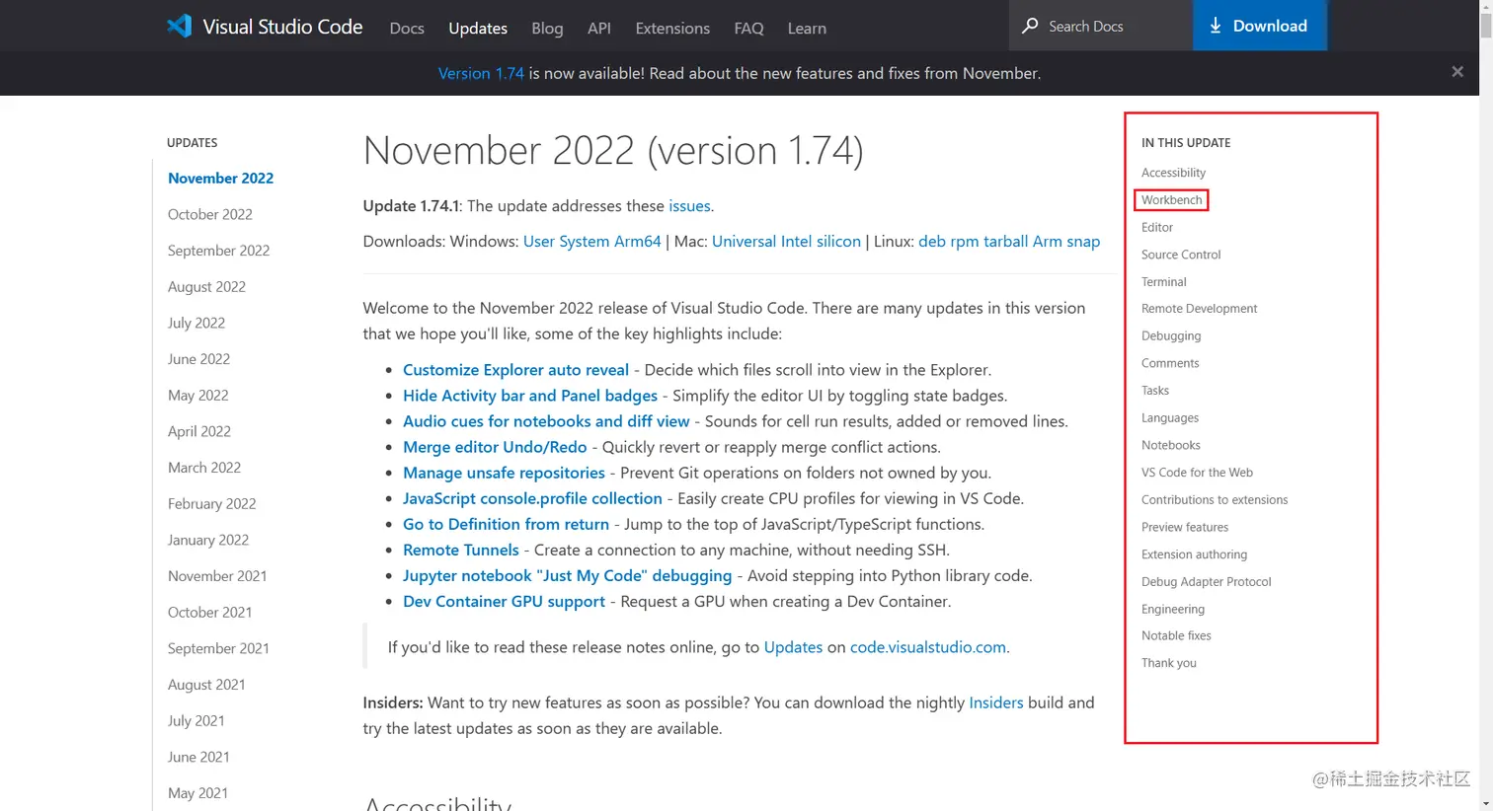The image size is (1493, 811).
Task: Jump to Source Control section
Action: [1181, 255]
